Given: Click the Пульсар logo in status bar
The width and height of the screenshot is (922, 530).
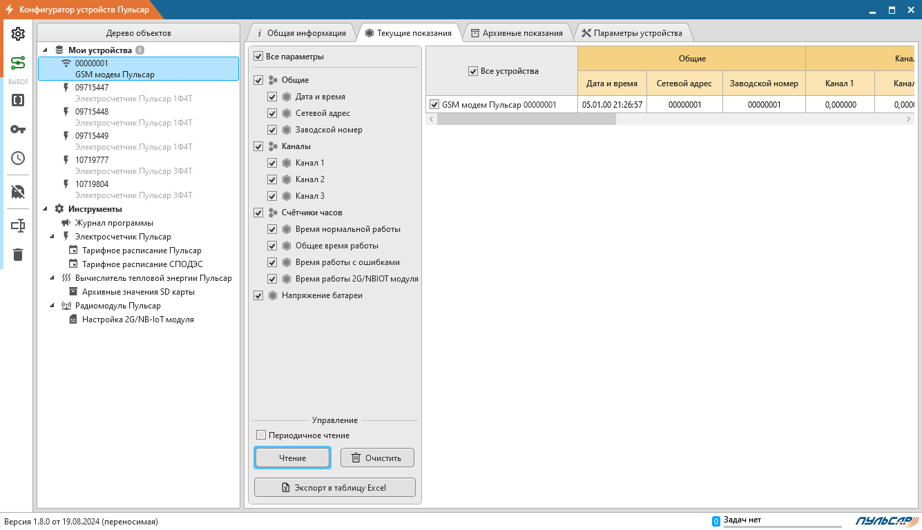Looking at the screenshot, I should click(886, 521).
